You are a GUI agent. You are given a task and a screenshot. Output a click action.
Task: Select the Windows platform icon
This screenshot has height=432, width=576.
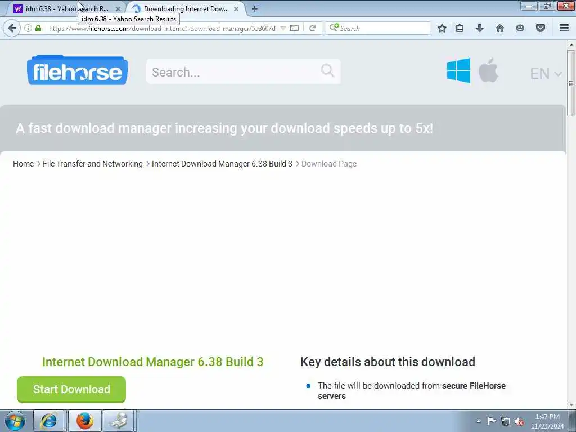coord(458,70)
